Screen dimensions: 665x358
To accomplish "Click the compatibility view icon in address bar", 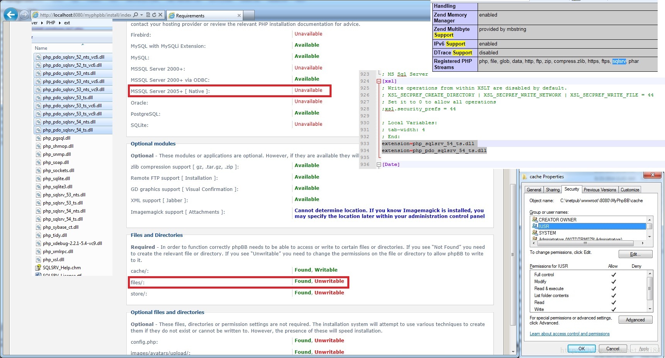I will tap(148, 15).
